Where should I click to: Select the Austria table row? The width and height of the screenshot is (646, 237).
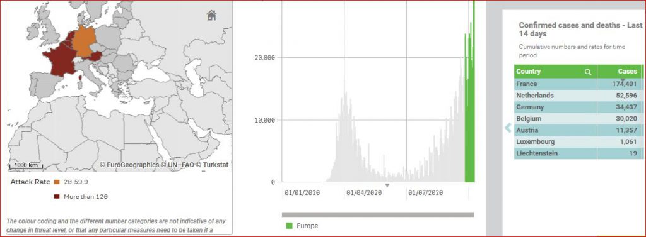coord(578,130)
